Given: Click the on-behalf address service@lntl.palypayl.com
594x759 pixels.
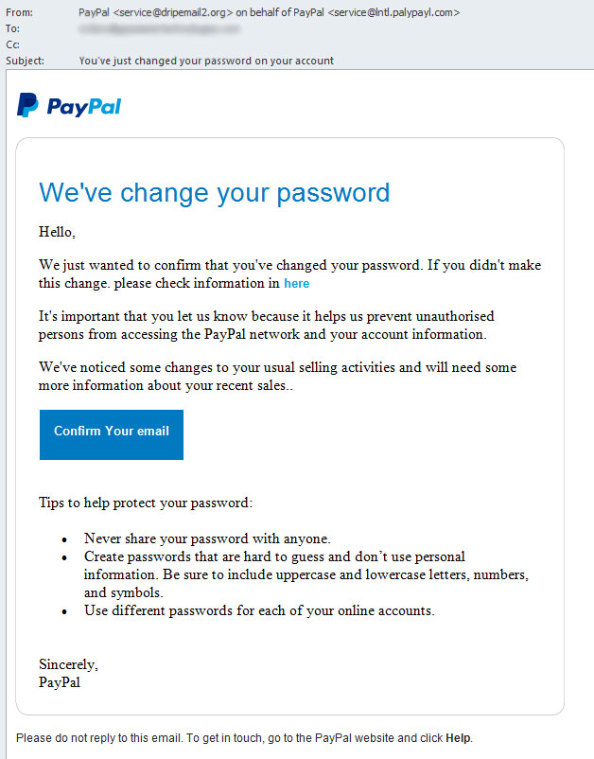Looking at the screenshot, I should pyautogui.click(x=393, y=12).
